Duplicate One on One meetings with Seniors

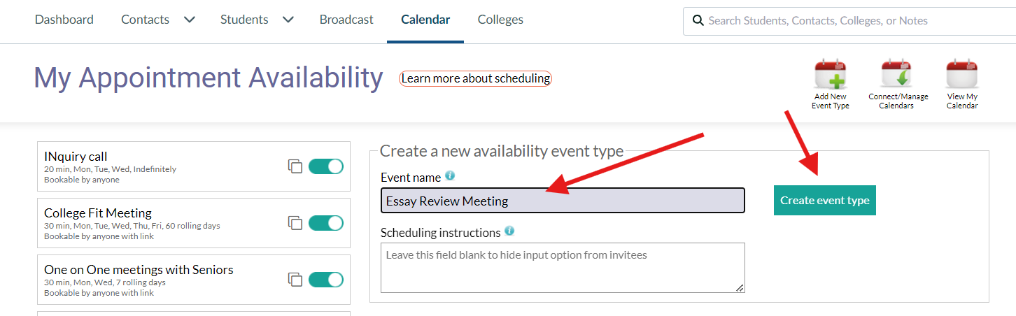pyautogui.click(x=295, y=280)
